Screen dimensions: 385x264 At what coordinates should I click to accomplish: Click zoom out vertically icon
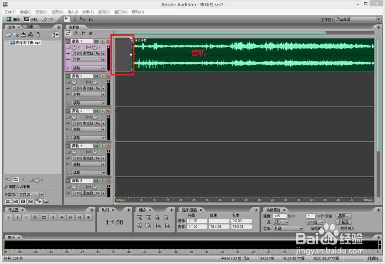point(167,226)
